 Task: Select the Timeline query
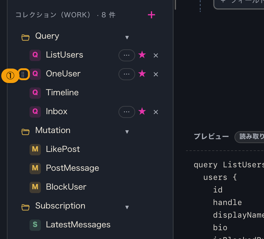[62, 93]
